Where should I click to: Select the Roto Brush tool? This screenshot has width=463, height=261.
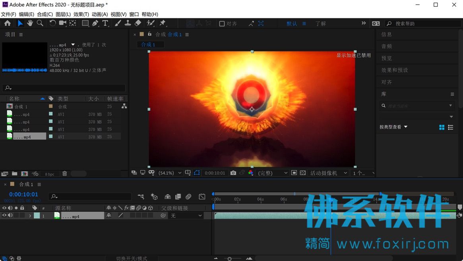point(150,23)
